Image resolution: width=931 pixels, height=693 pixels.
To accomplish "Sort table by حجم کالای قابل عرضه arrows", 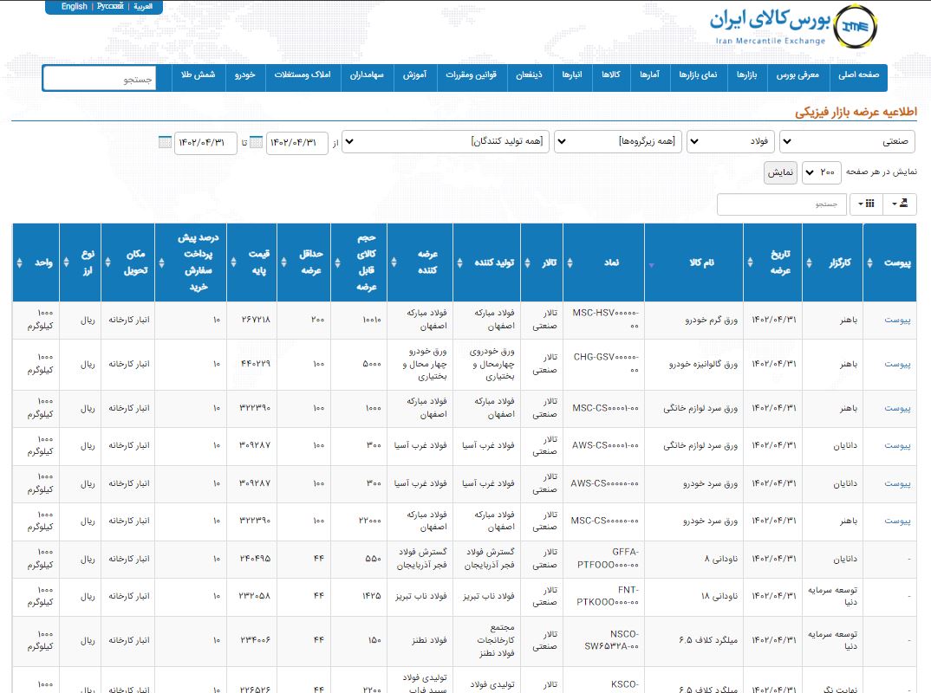I will click(338, 262).
